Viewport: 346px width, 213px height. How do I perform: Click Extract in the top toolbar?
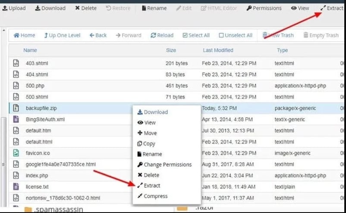click(x=332, y=8)
